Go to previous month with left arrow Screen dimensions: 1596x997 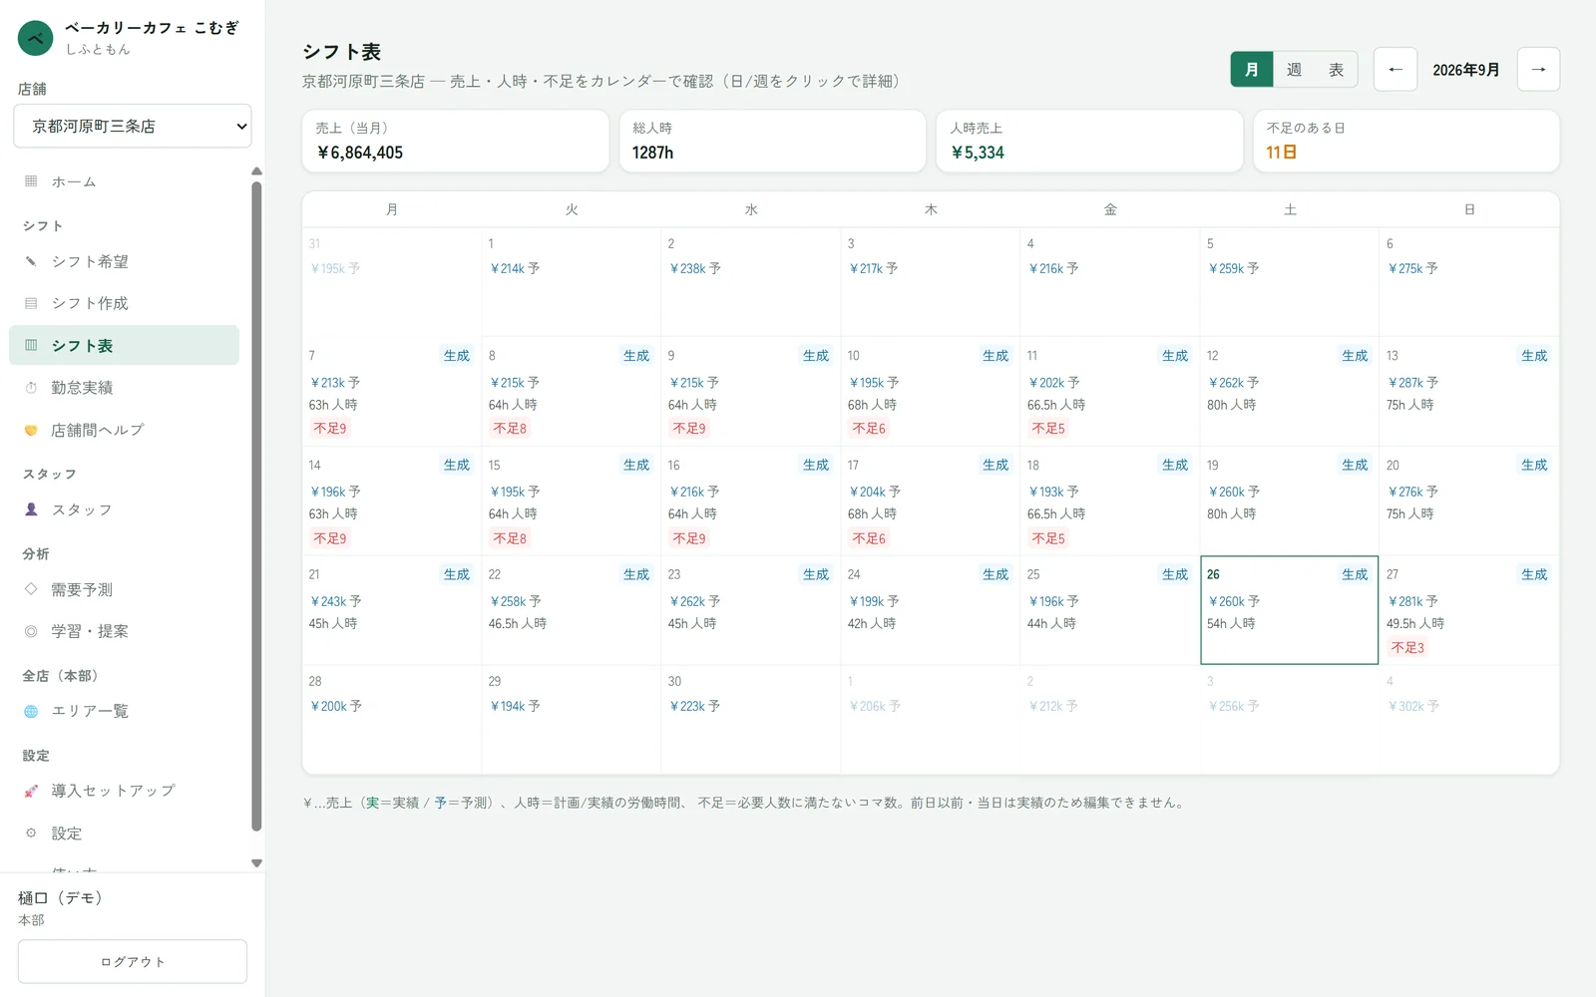(x=1396, y=70)
